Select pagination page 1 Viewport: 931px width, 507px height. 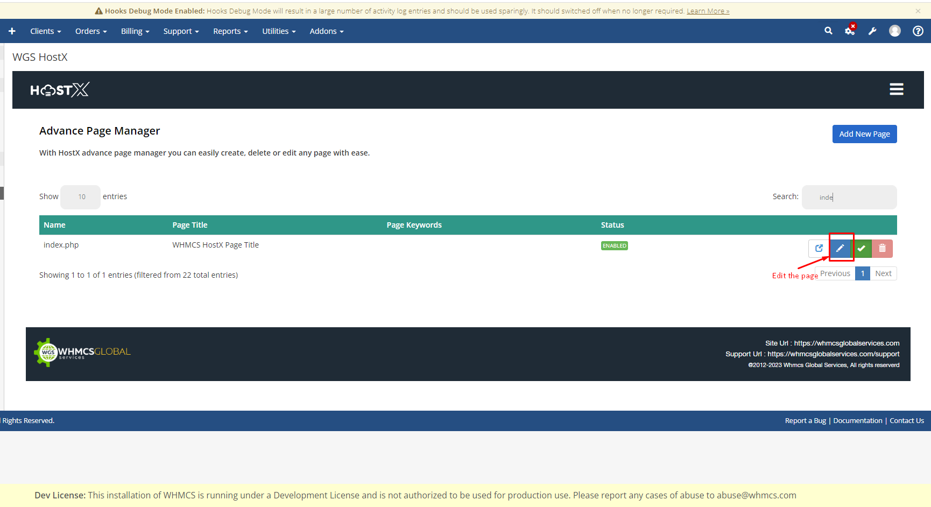tap(863, 273)
